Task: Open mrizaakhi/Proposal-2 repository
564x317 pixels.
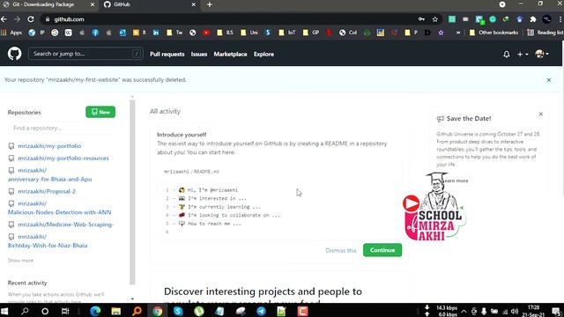Action: [47, 191]
